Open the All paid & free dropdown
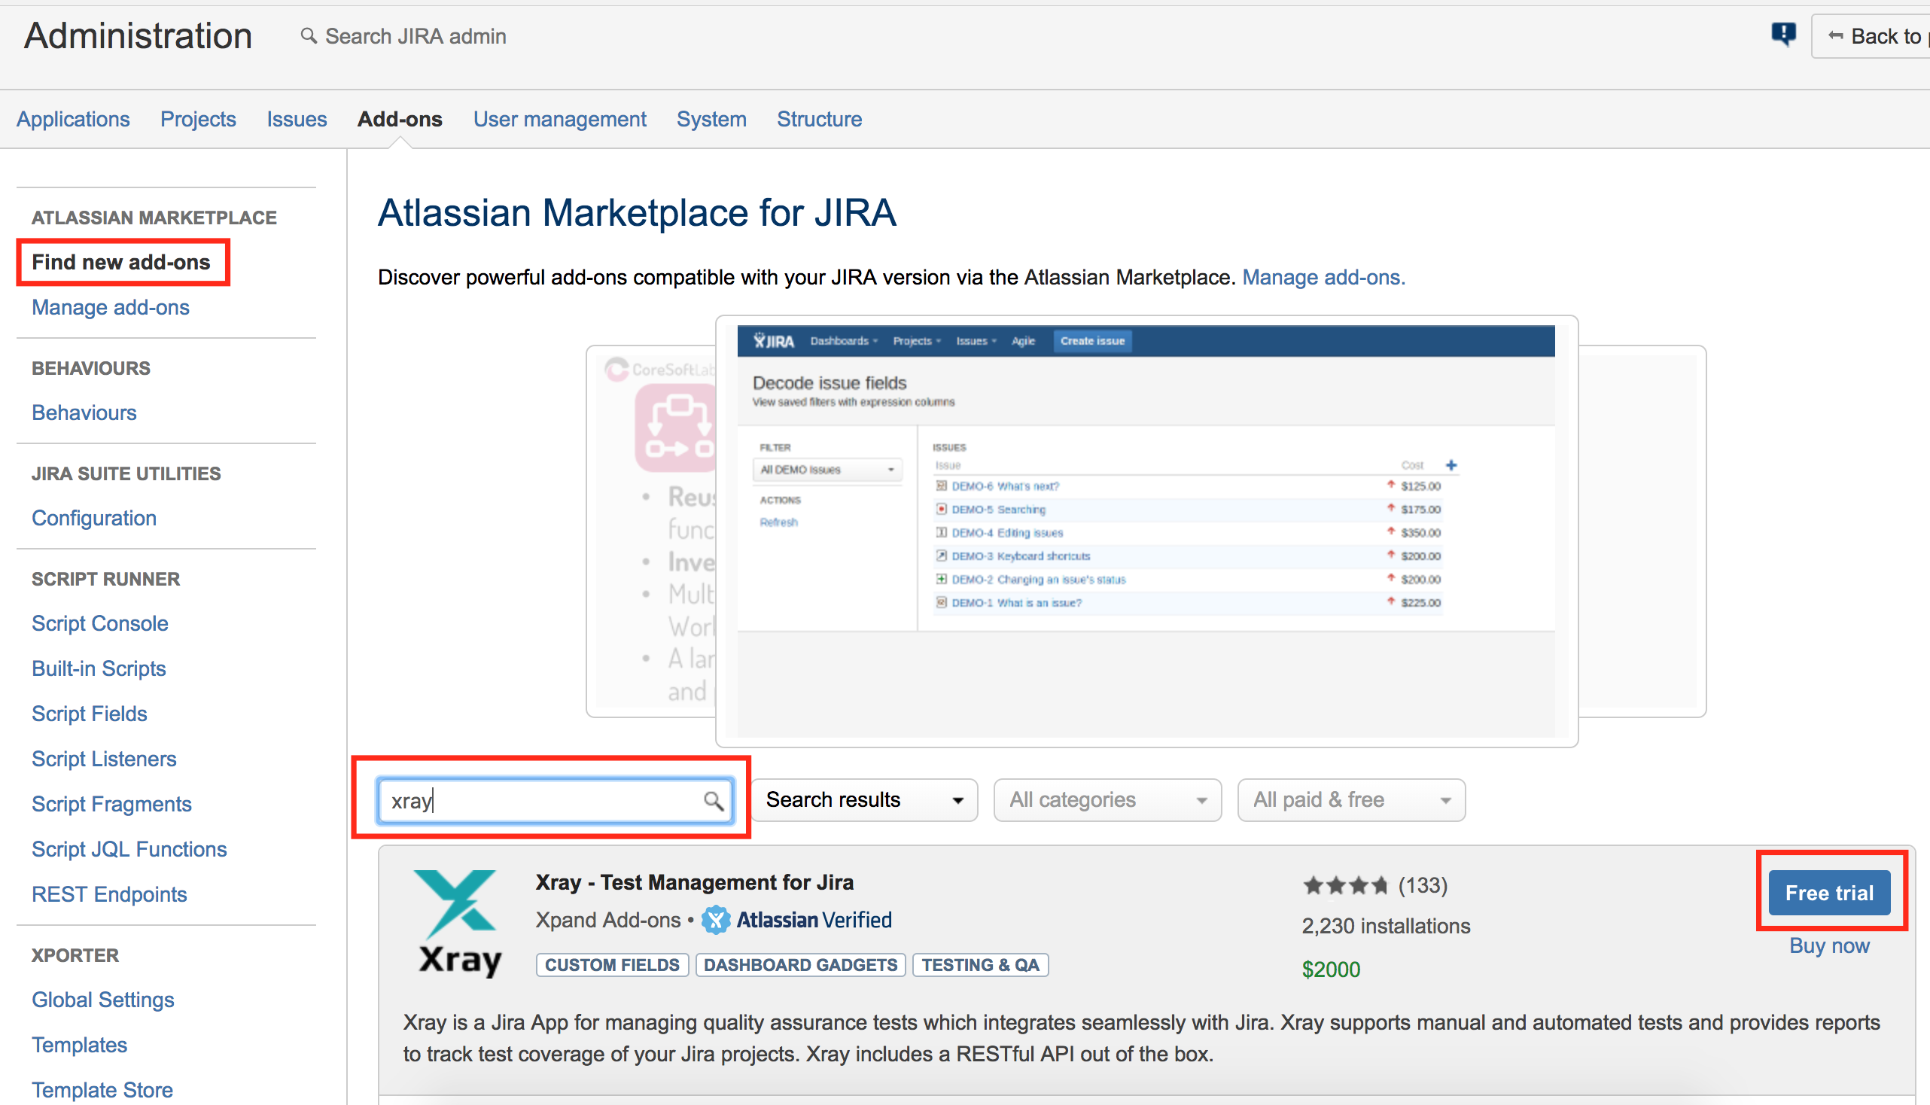 pyautogui.click(x=1351, y=800)
